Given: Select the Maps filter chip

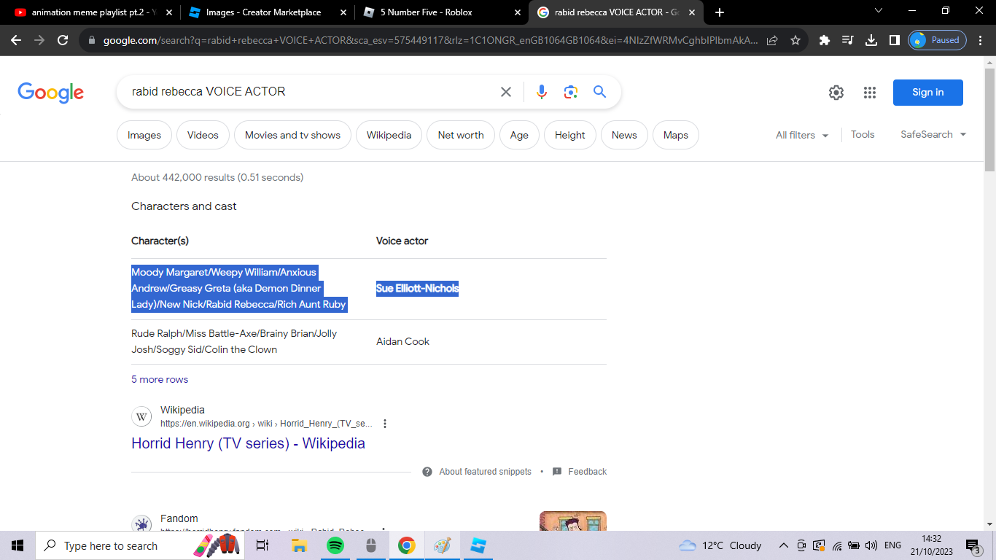Looking at the screenshot, I should pos(676,135).
